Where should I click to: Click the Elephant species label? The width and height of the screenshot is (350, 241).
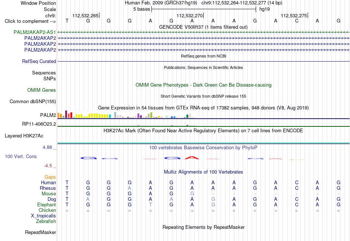pos(47,205)
